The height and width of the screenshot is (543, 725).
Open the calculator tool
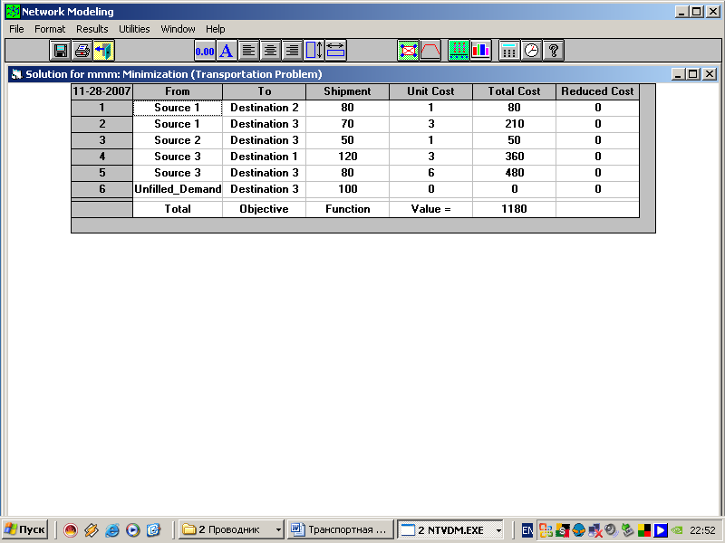click(509, 51)
